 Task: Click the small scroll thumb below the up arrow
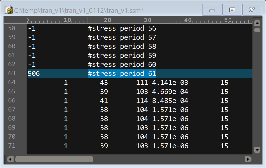[x=257, y=30]
